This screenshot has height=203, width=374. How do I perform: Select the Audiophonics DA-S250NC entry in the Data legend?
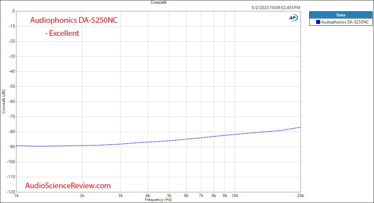click(341, 22)
